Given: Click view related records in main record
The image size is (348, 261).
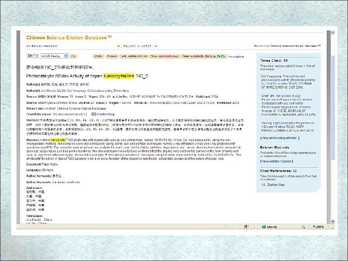Looking at the screenshot, I should (x=71, y=114).
